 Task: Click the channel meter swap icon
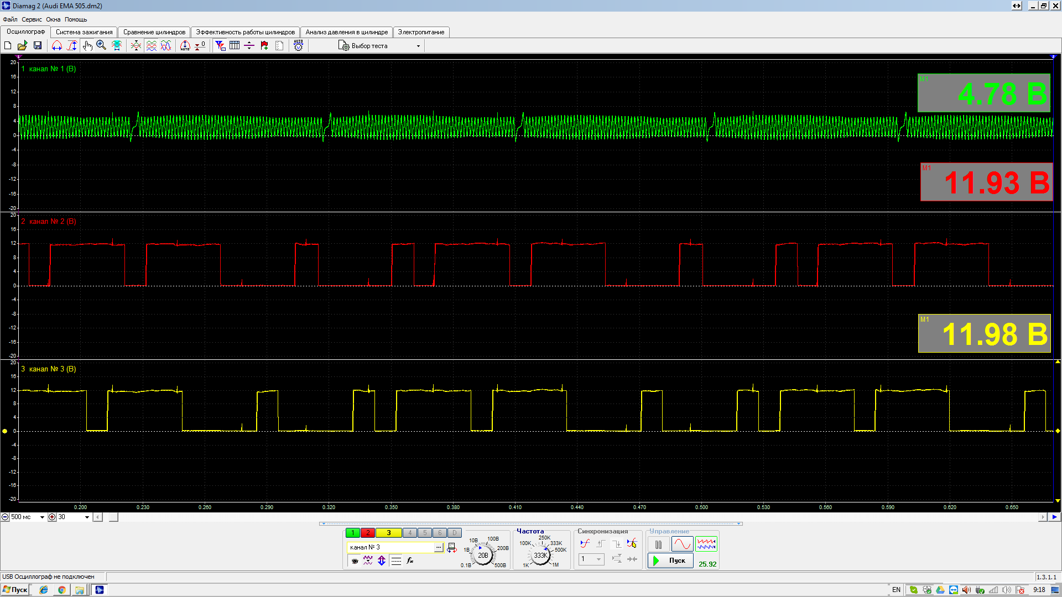[x=451, y=547]
